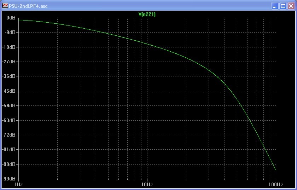Click the PSU-2ndLPF4.asc window title
Screen dimensions: 297x190
28,6
